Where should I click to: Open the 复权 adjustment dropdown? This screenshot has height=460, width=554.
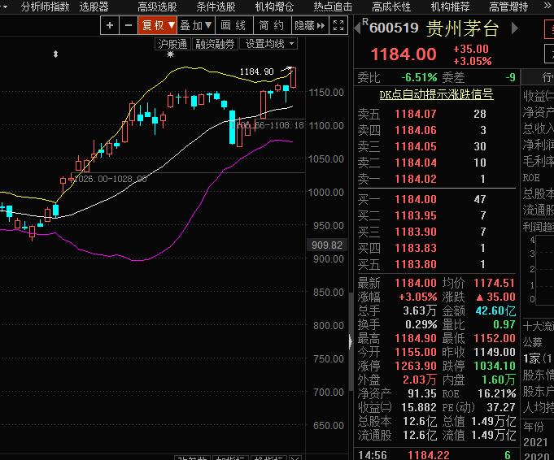[x=158, y=25]
